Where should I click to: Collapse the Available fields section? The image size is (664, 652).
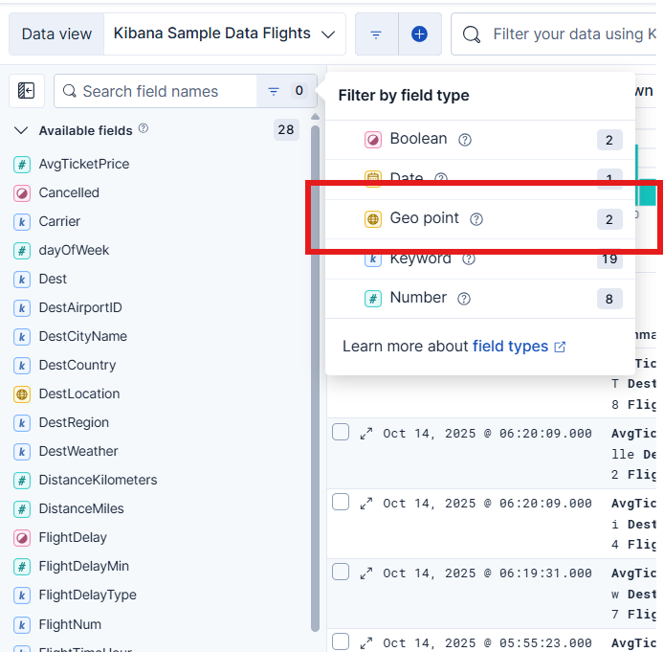tap(21, 130)
